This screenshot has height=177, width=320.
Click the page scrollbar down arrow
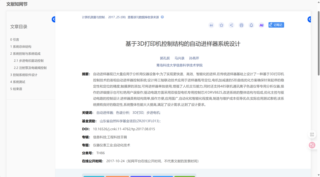click(318, 175)
